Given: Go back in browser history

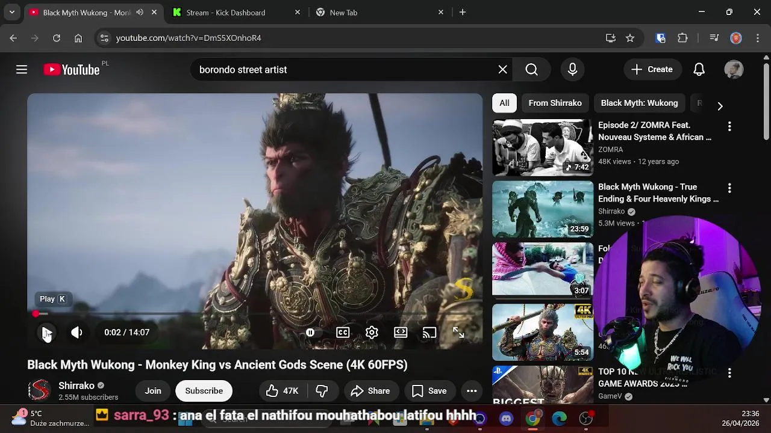Looking at the screenshot, I should tap(13, 38).
